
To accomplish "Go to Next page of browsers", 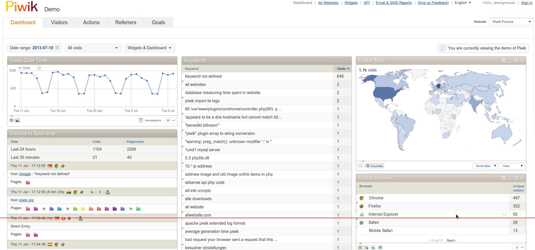I will tap(451, 240).
